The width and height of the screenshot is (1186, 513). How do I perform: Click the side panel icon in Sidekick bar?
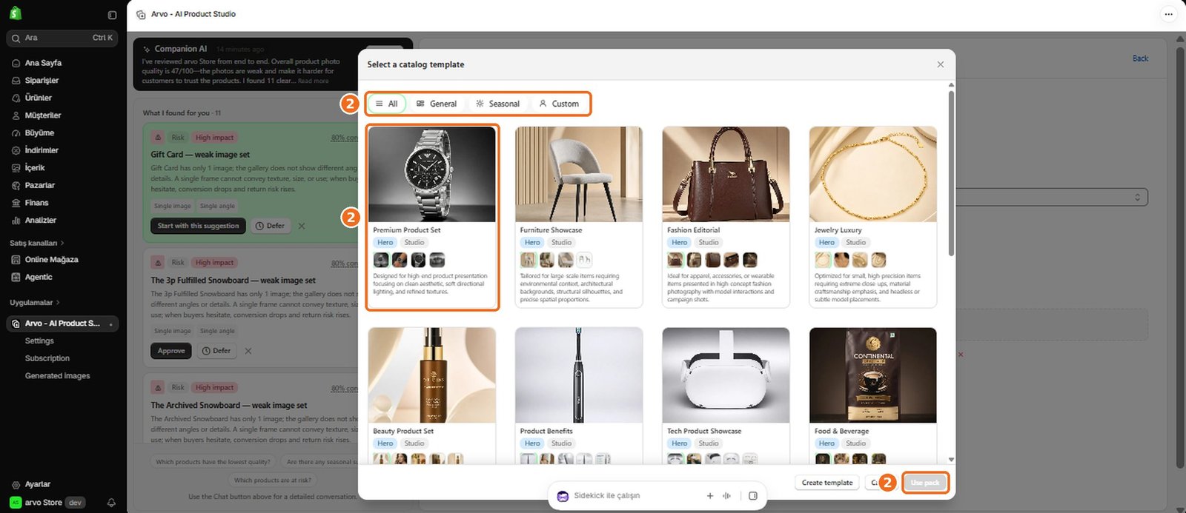coord(753,496)
